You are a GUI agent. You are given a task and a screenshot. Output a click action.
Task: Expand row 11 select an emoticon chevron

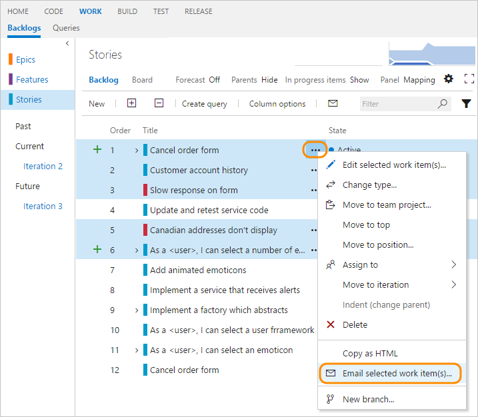137,350
